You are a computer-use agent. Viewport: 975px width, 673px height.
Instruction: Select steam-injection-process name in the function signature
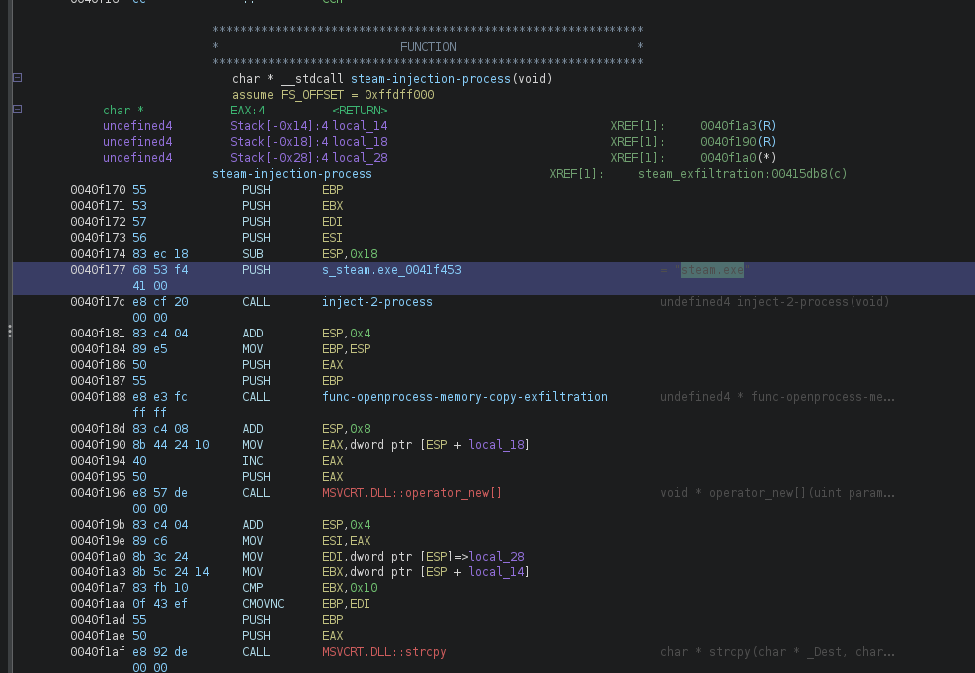pos(430,79)
